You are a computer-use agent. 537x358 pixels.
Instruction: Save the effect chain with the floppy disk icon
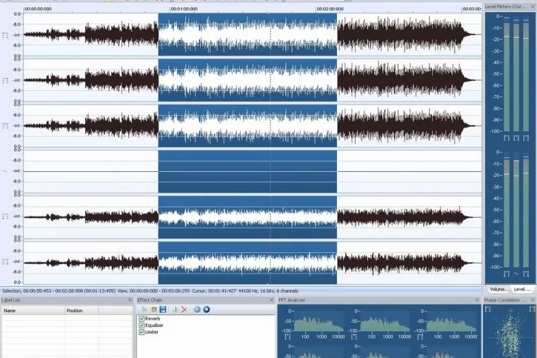point(163,309)
